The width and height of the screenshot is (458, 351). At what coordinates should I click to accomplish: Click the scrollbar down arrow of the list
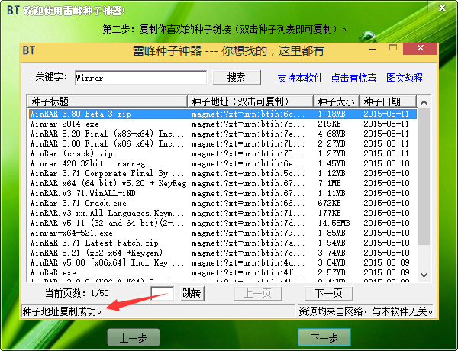[x=424, y=275]
